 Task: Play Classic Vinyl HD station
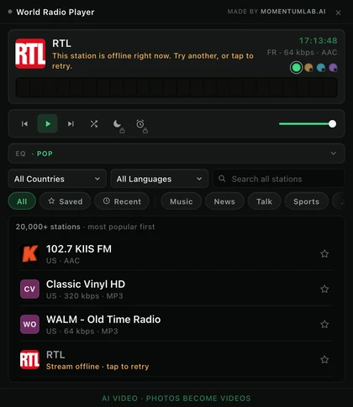[x=176, y=289]
